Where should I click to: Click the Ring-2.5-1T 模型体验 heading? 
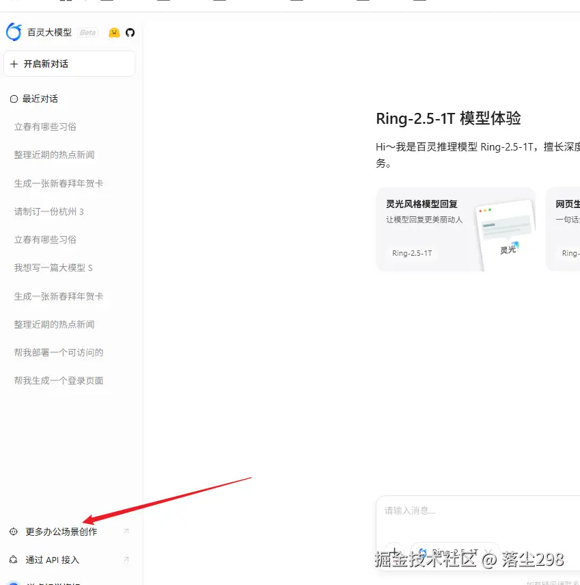pos(448,118)
